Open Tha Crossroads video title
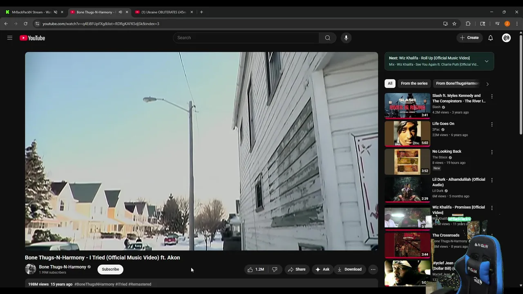523x294 pixels. 446,235
